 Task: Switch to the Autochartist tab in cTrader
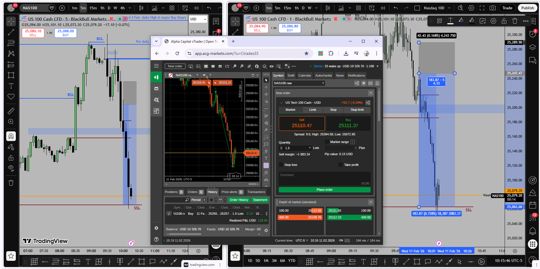tap(324, 76)
